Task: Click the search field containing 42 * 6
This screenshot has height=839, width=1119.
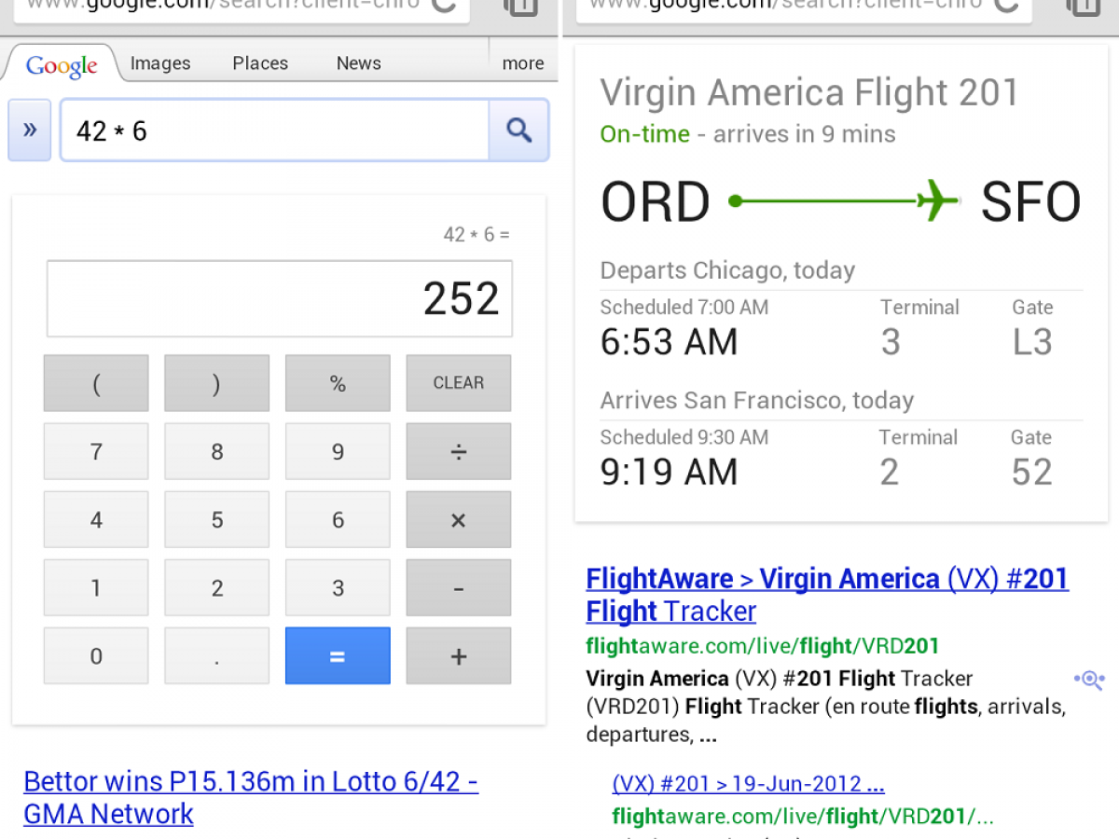Action: (274, 131)
